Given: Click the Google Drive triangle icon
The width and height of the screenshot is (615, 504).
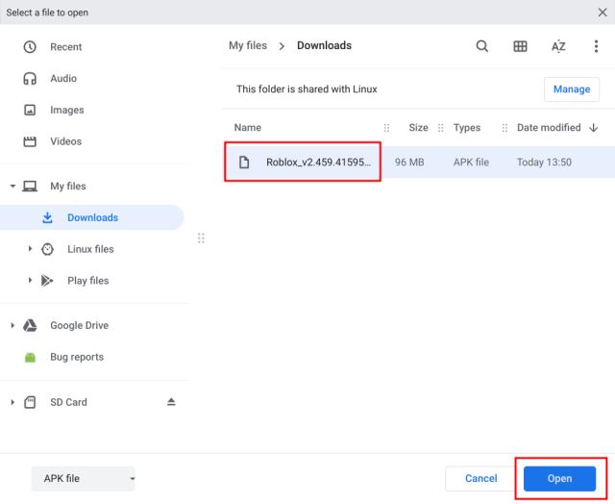Looking at the screenshot, I should [30, 325].
